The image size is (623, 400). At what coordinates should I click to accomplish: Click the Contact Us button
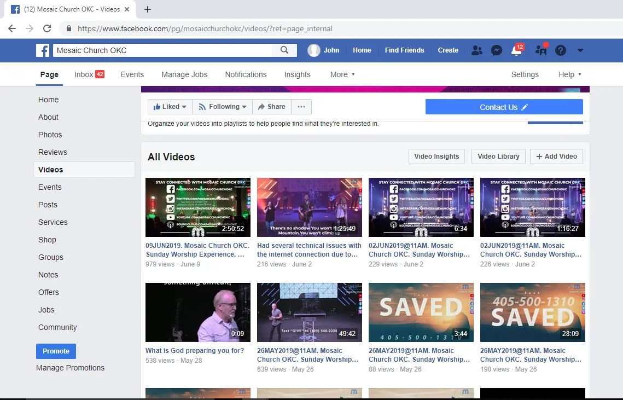(504, 107)
